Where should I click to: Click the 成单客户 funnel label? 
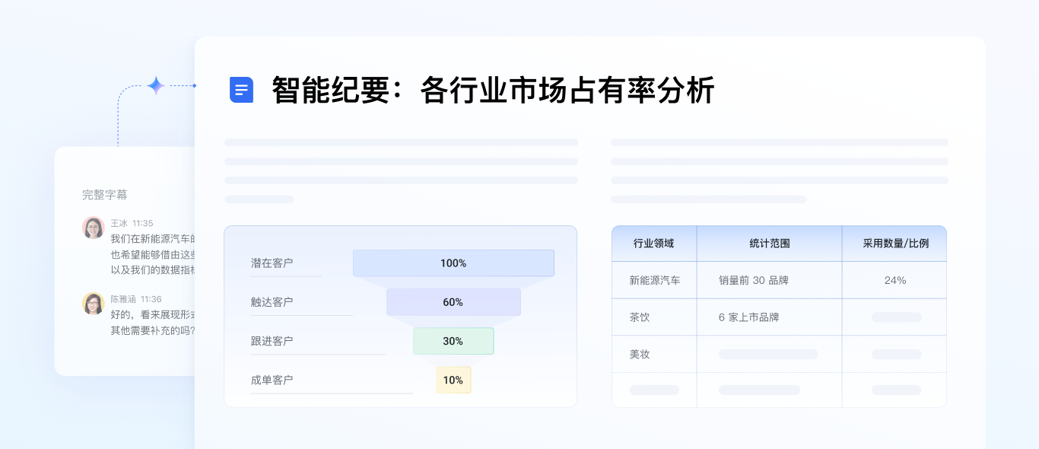[x=272, y=380]
